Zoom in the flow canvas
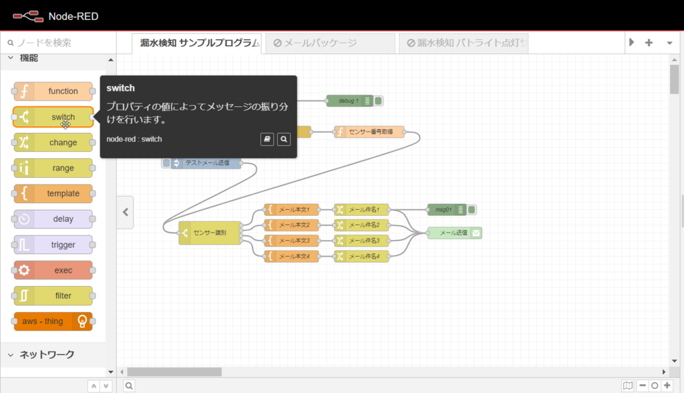This screenshot has width=684, height=393. [x=667, y=386]
